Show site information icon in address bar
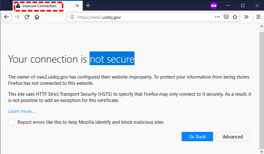 pos(72,17)
